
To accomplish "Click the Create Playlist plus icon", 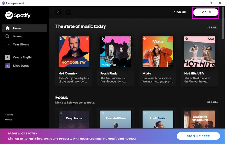I will (x=8, y=57).
